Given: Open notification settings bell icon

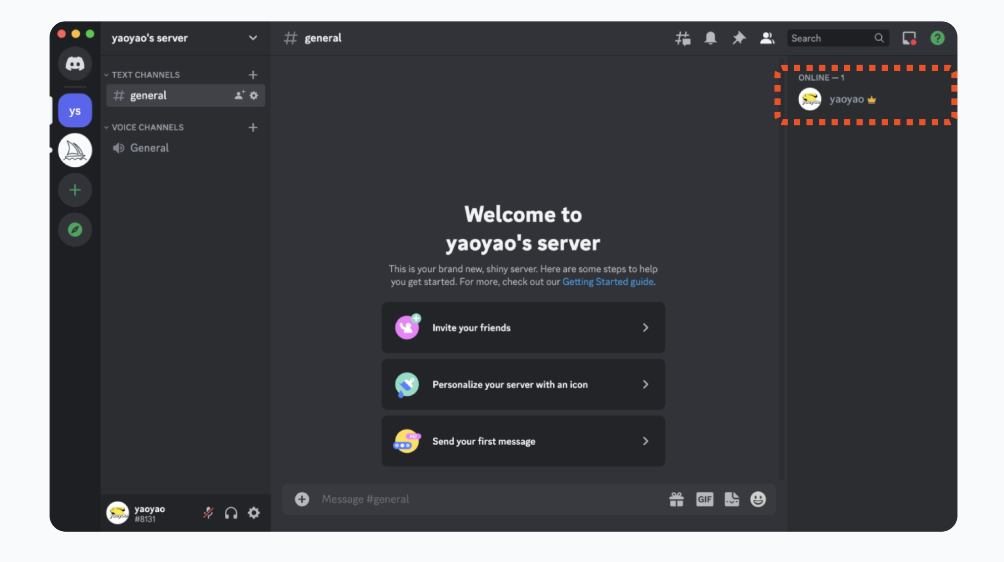Looking at the screenshot, I should pyautogui.click(x=711, y=38).
